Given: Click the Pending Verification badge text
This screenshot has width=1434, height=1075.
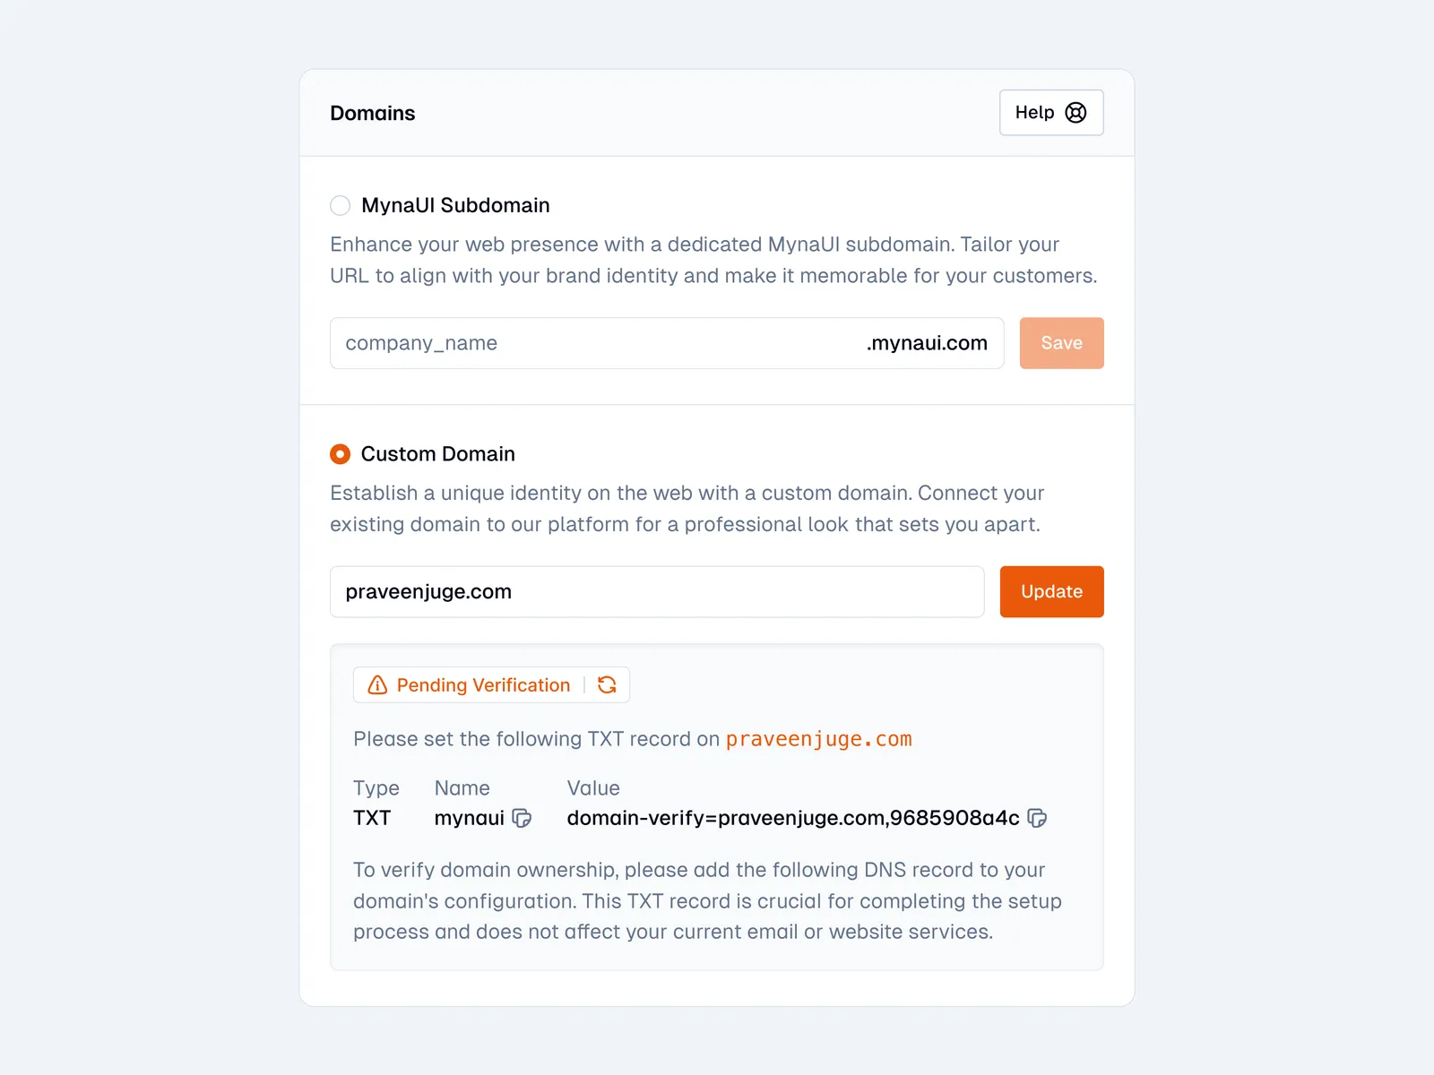Looking at the screenshot, I should pos(483,685).
